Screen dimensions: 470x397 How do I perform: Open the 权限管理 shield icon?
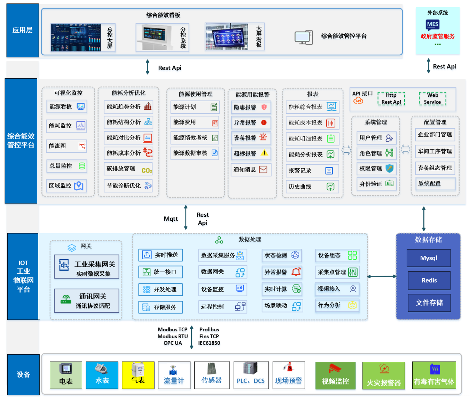(x=389, y=168)
